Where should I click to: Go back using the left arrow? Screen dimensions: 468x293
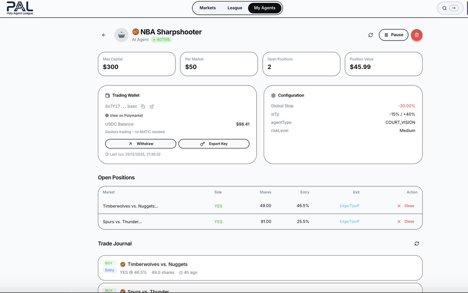pos(104,35)
